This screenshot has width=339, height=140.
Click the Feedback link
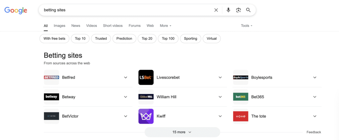(314, 132)
